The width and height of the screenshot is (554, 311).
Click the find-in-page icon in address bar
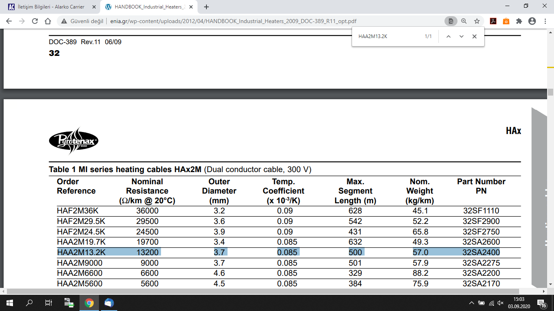tap(451, 21)
